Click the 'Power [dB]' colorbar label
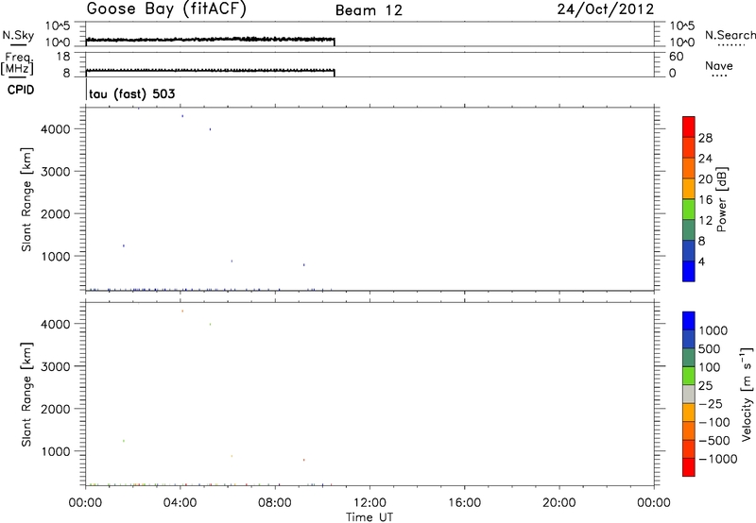The height and width of the screenshot is (523, 756). (721, 199)
